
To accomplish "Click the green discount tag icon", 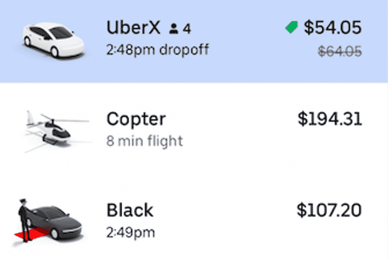I will pos(291,26).
